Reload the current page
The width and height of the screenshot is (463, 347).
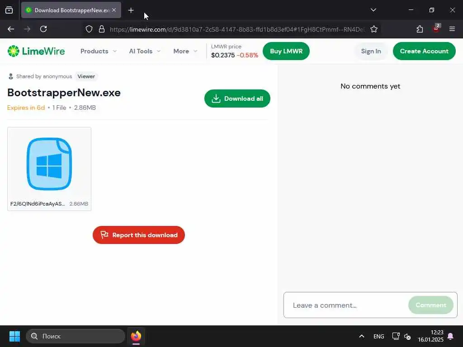click(x=43, y=29)
